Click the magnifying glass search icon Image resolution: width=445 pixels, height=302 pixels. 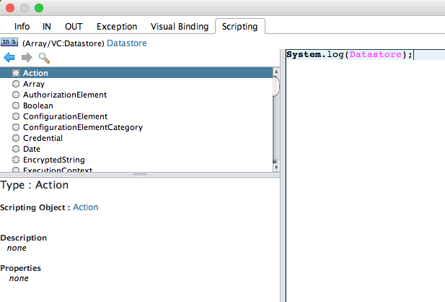(44, 58)
